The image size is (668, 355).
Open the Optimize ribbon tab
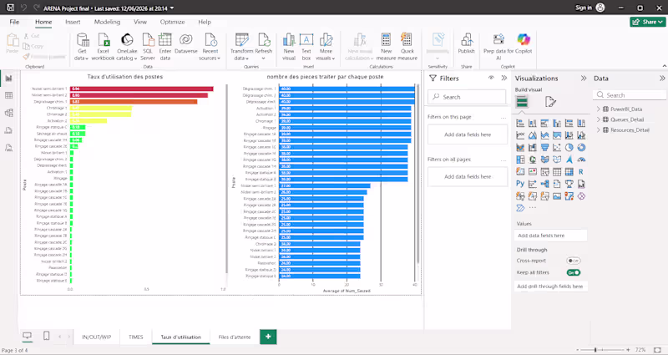point(173,22)
